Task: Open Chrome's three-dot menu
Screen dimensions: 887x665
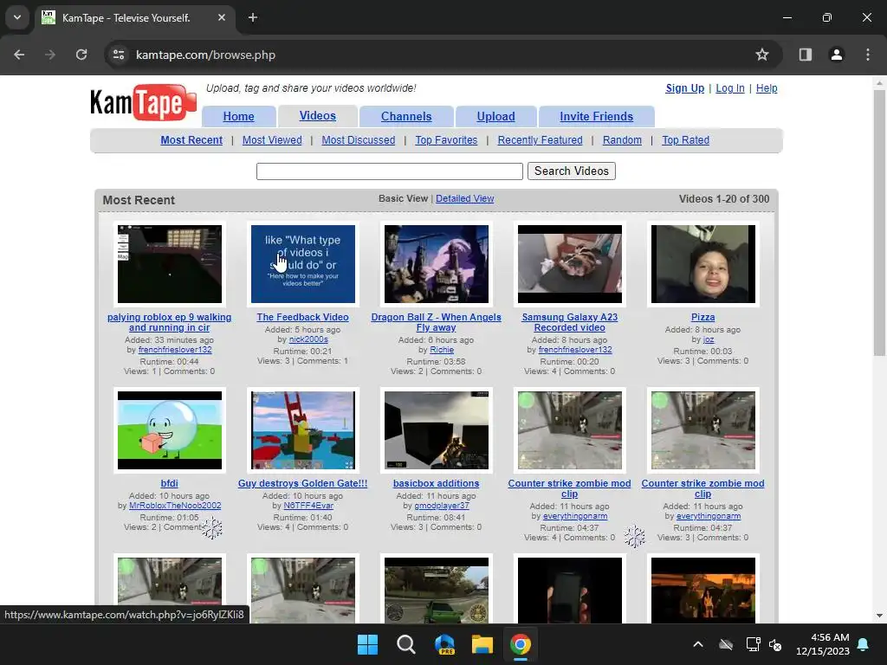Action: [x=868, y=55]
